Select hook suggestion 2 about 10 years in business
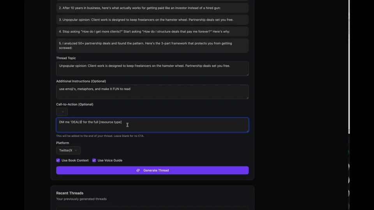The image size is (374, 210). point(152,8)
